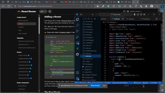Image resolution: width=165 pixels, height=93 pixels.
Task: Open the main version dropdown
Action: (43, 11)
